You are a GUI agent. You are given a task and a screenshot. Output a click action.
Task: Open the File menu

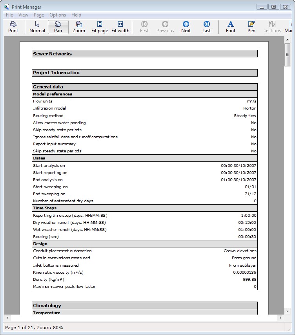tap(9, 15)
